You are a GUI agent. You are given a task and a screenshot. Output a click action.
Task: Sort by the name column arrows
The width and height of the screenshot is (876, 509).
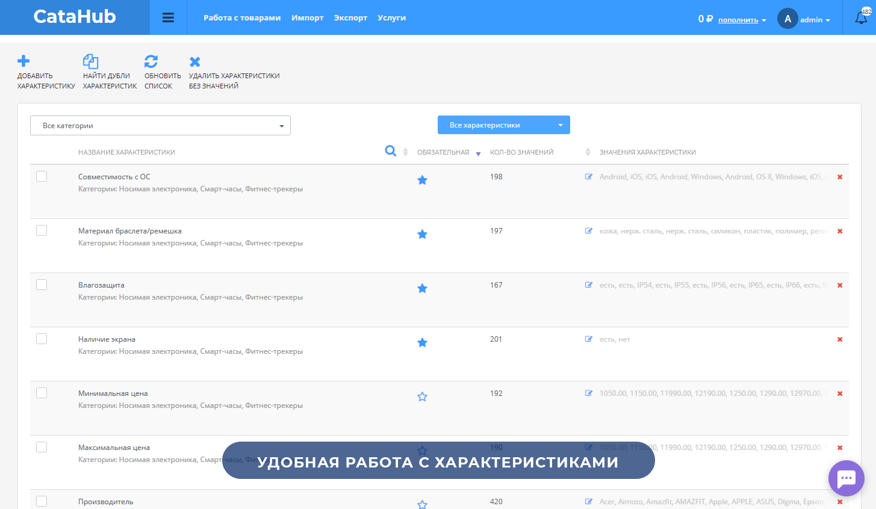tap(405, 152)
